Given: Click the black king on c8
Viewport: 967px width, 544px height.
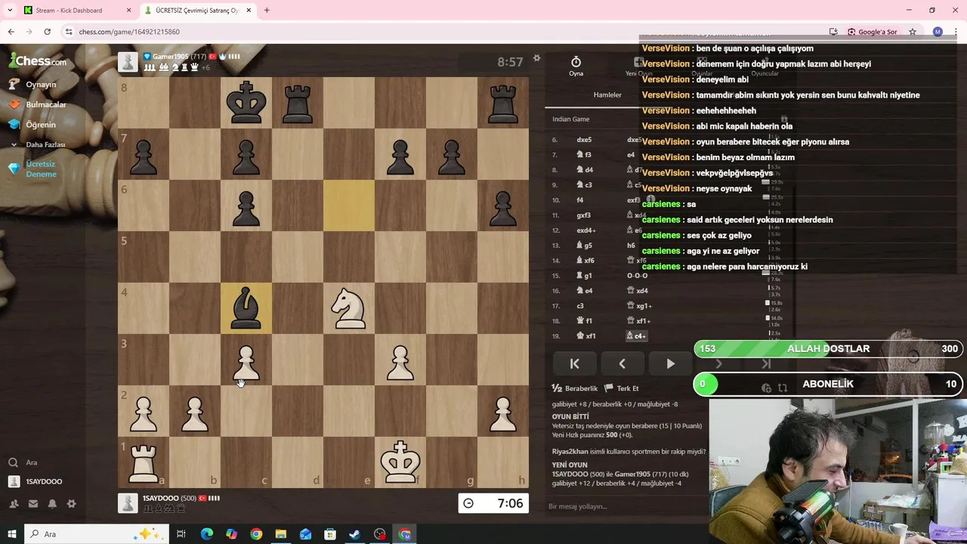Looking at the screenshot, I should click(x=246, y=103).
